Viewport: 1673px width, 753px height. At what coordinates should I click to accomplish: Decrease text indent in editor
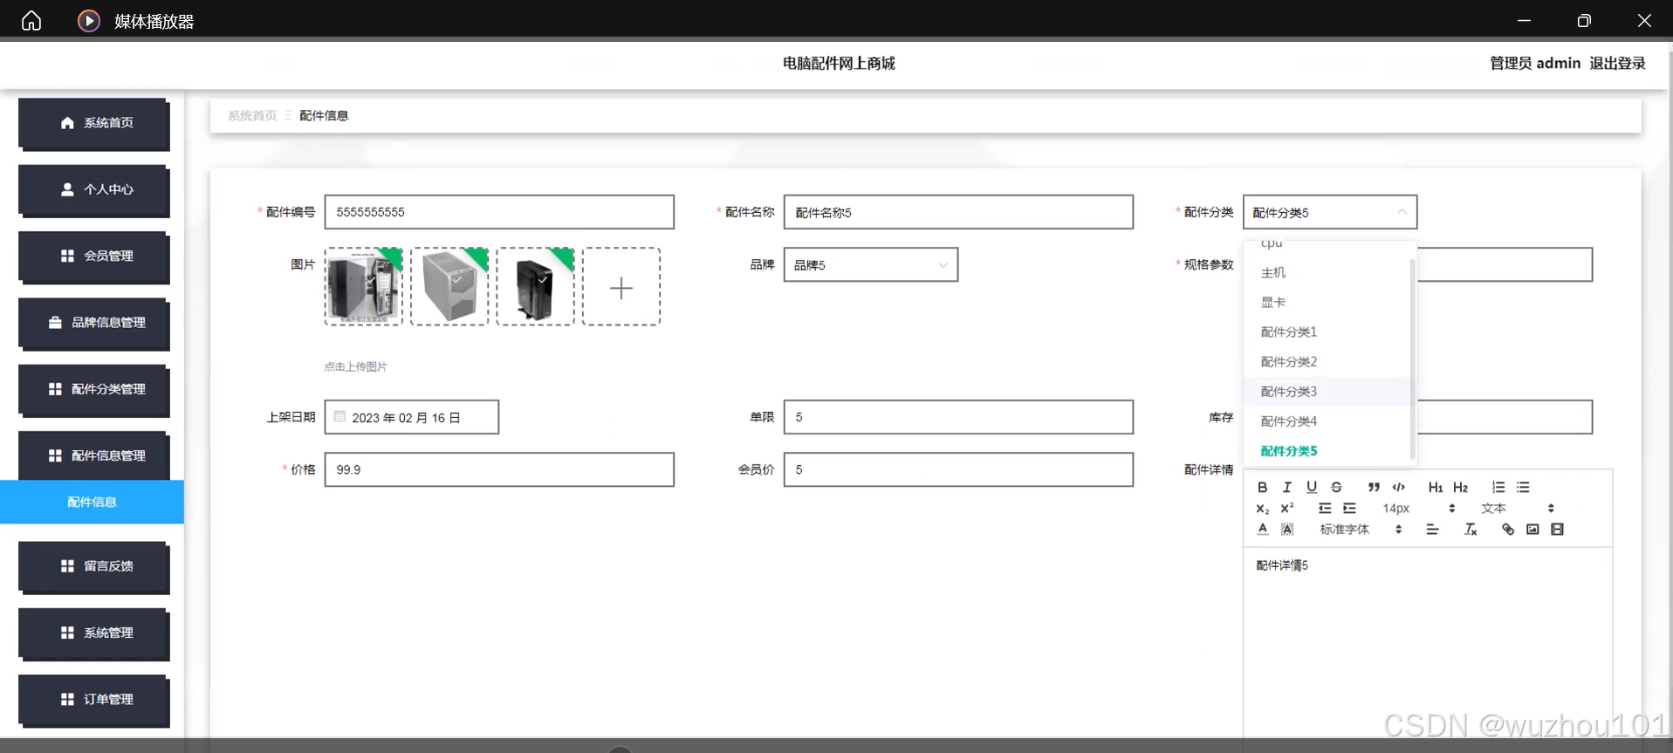[1325, 508]
